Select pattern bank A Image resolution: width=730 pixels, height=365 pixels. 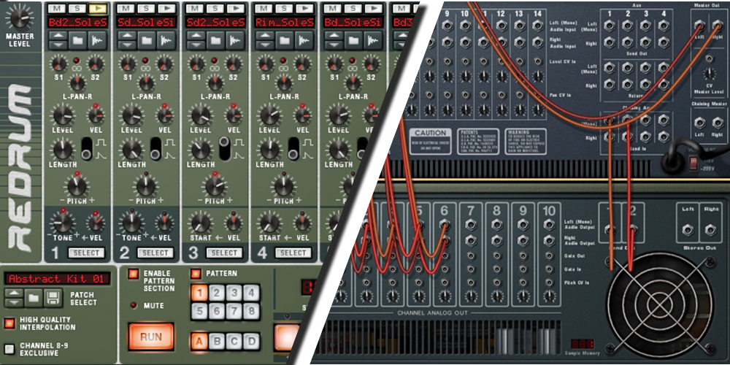pos(199,341)
